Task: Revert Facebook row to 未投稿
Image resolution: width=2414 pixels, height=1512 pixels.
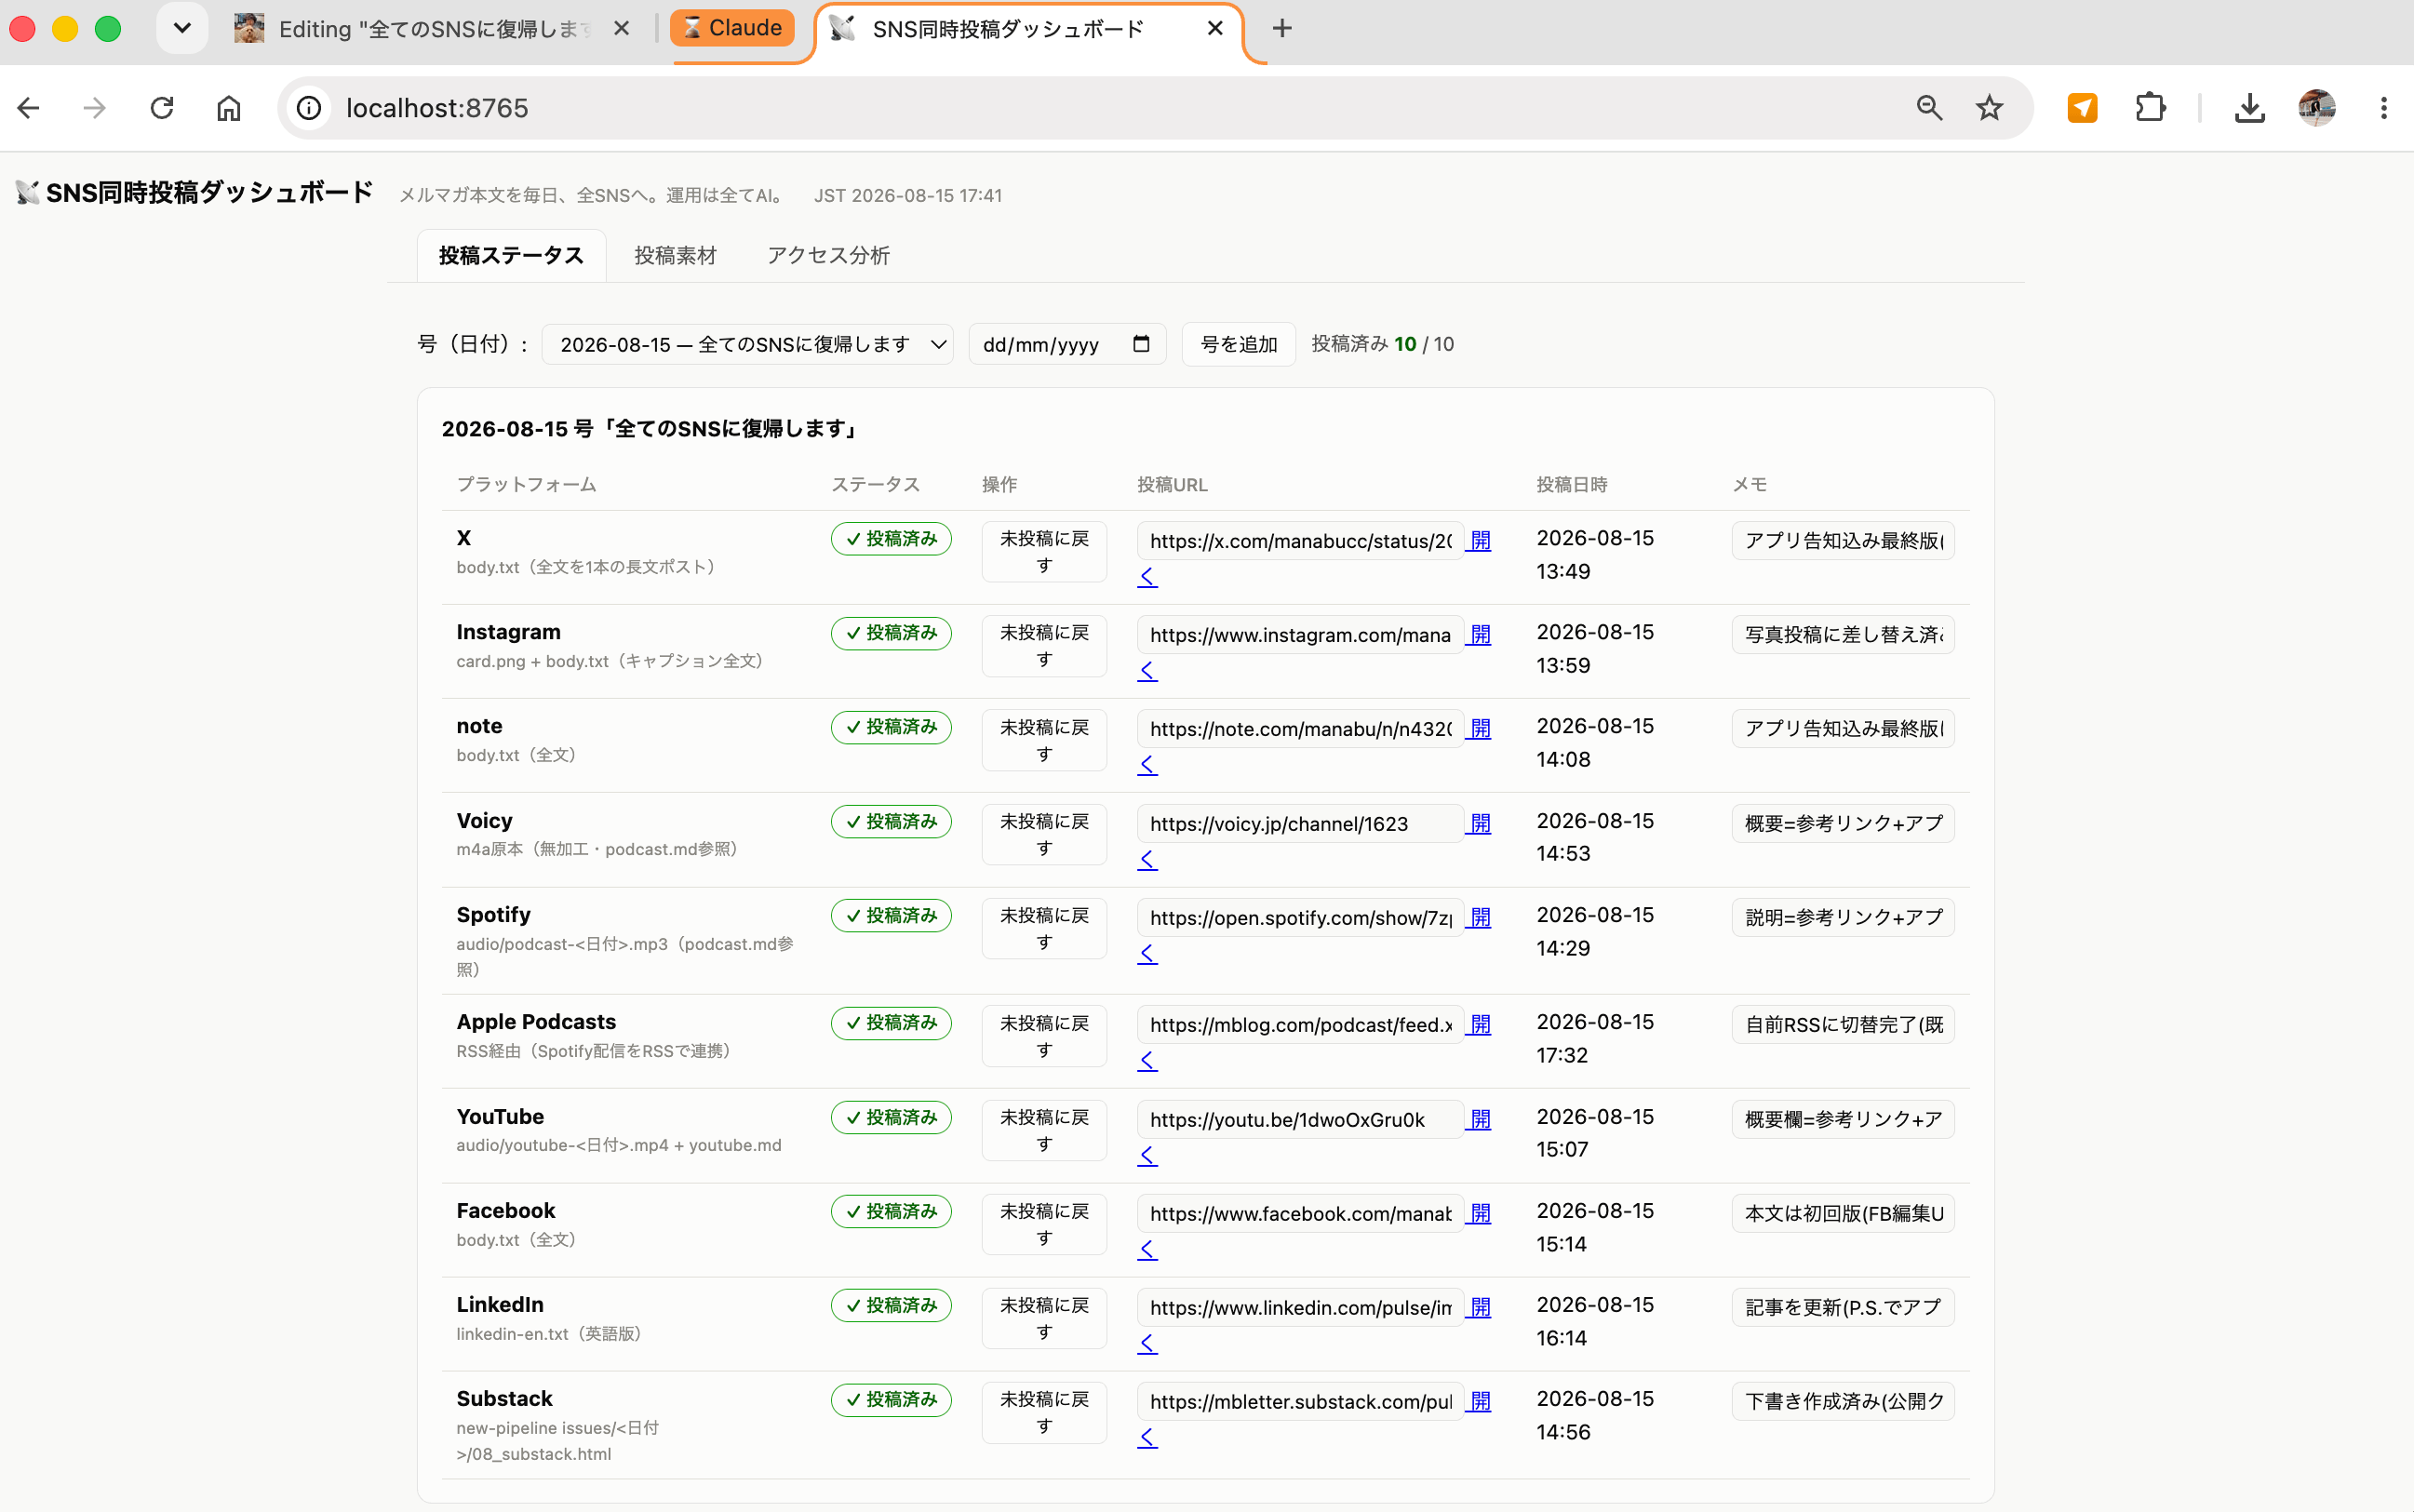Action: (1044, 1224)
